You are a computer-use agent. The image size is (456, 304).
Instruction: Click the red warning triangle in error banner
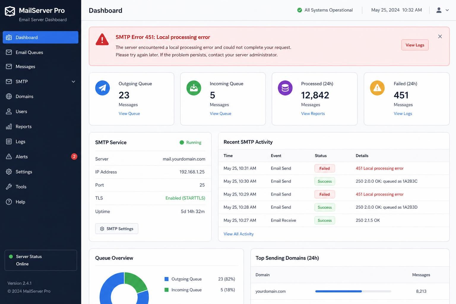pyautogui.click(x=102, y=39)
